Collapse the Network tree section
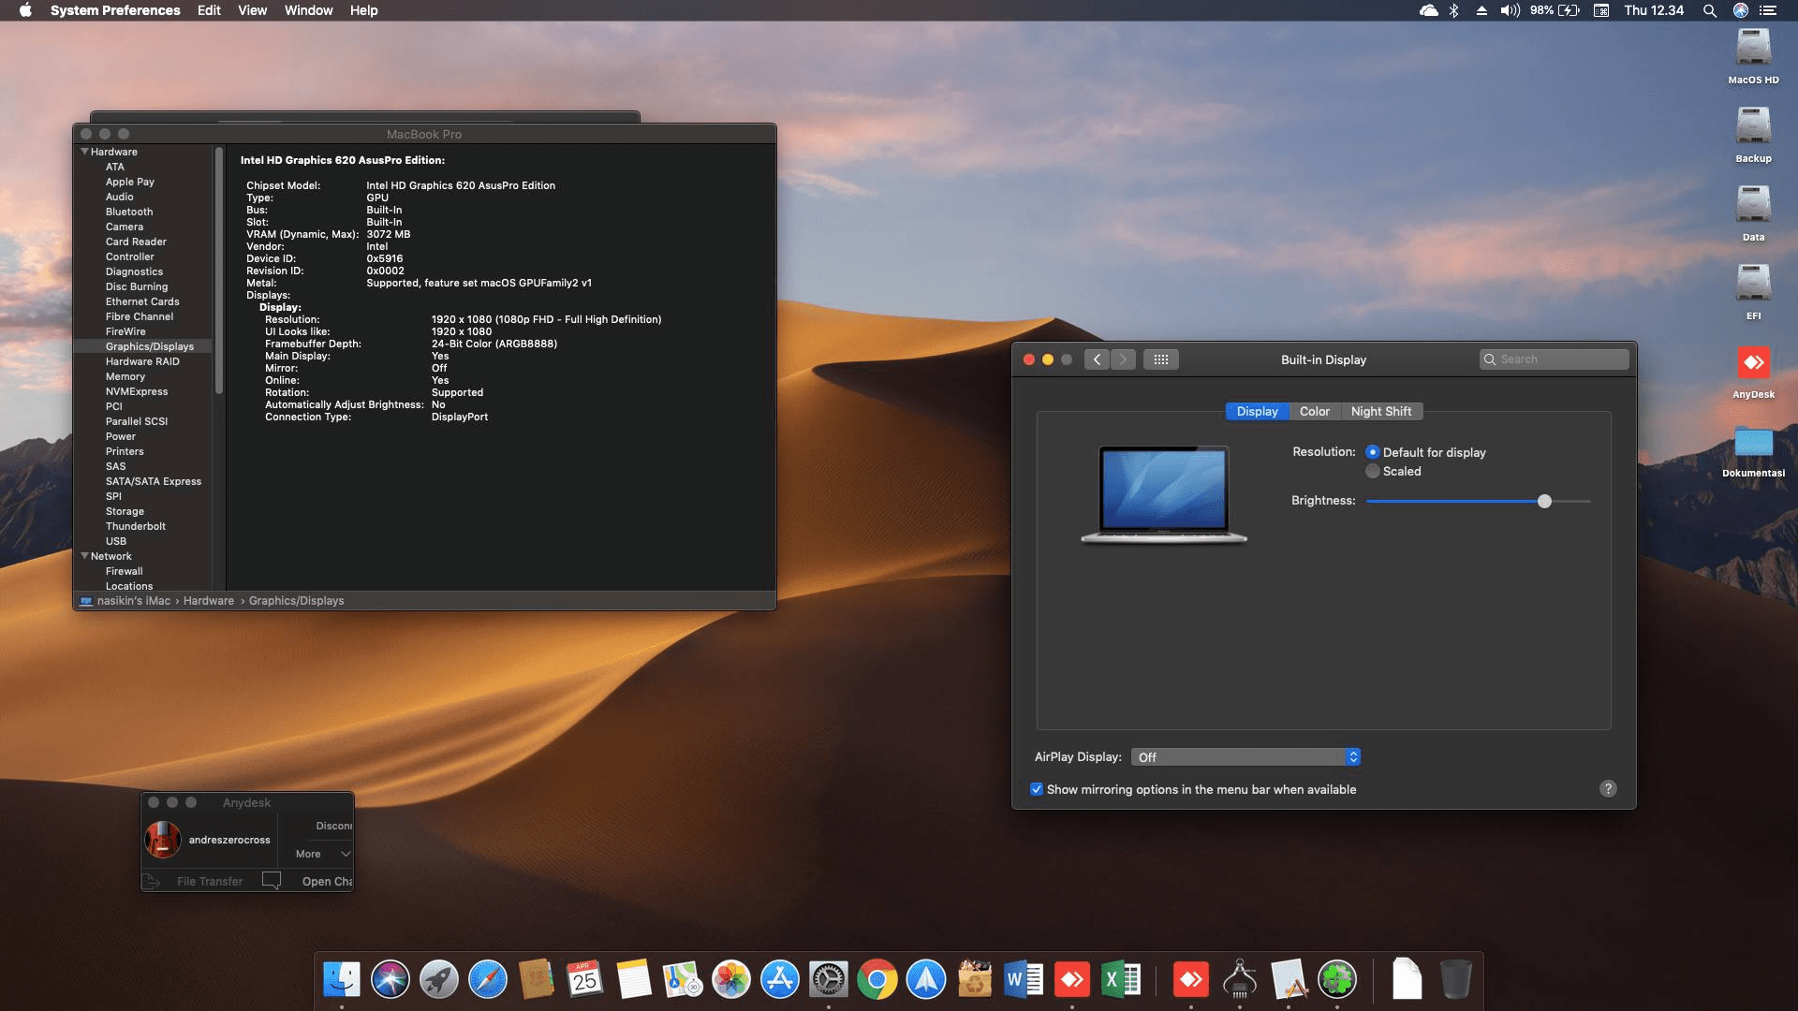This screenshot has width=1798, height=1011. 85,556
